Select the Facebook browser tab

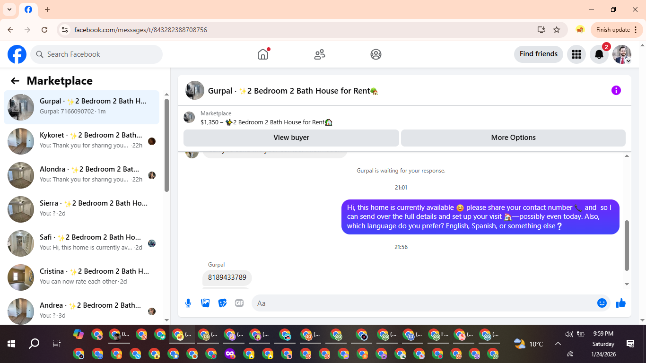pyautogui.click(x=28, y=9)
